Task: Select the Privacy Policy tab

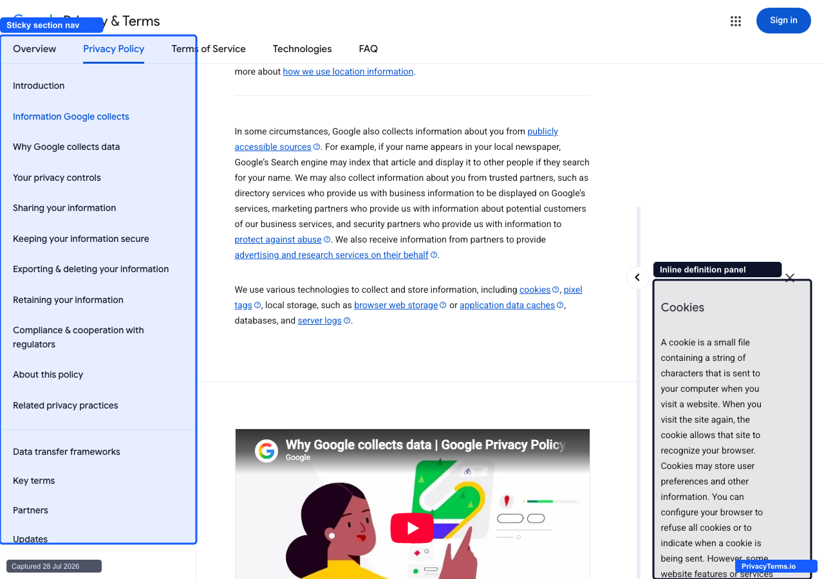Action: [113, 49]
